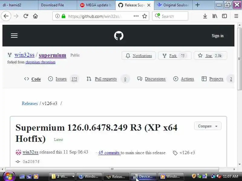This screenshot has width=242, height=181.
Task: Open the Firefox hamburger menu
Action: click(236, 16)
